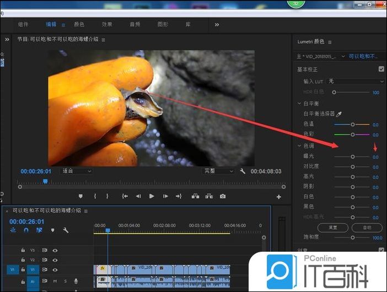This screenshot has width=387, height=292.
Task: Hide the V3 track with eye icon
Action: tap(55, 250)
